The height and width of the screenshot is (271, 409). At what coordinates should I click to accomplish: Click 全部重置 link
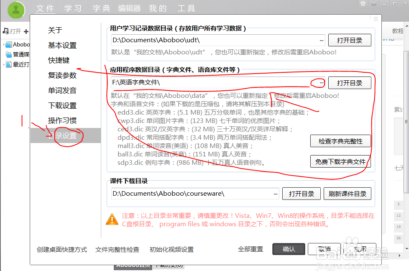point(251,249)
